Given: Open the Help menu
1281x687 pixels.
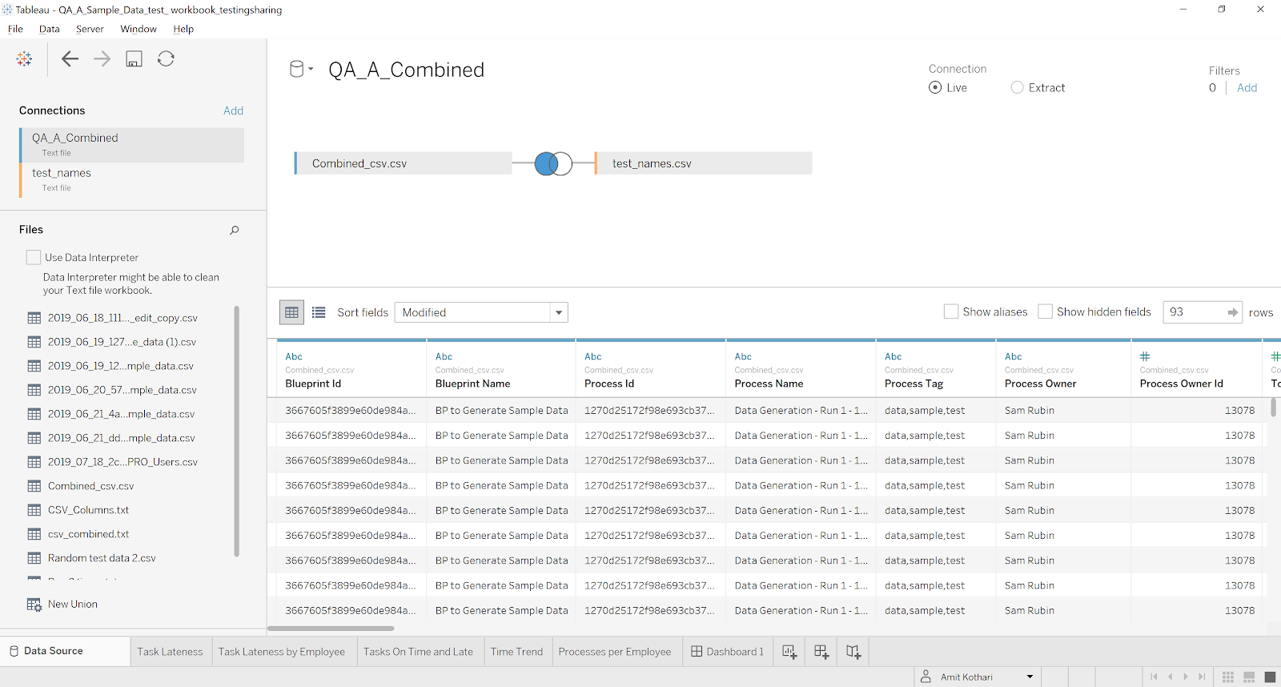Looking at the screenshot, I should click(183, 29).
